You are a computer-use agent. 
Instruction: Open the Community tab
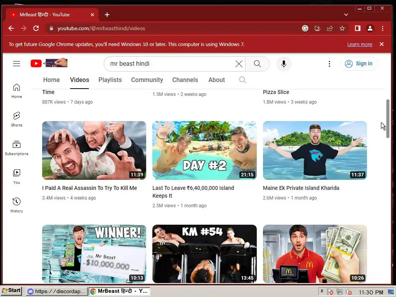(x=147, y=80)
